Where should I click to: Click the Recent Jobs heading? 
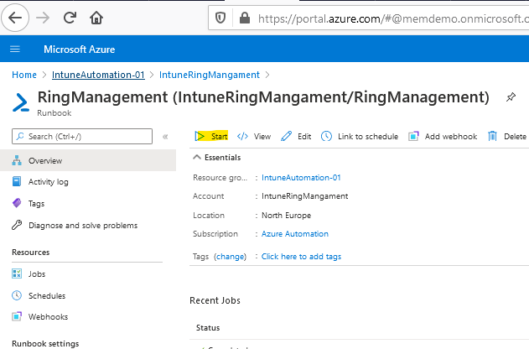pyautogui.click(x=215, y=300)
